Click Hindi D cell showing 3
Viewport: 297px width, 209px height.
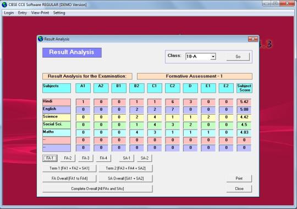coord(190,102)
